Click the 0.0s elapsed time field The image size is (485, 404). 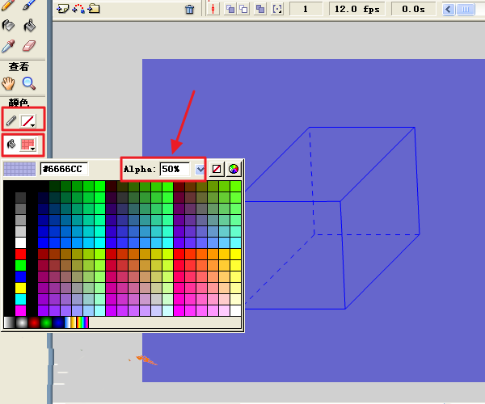pyautogui.click(x=413, y=9)
